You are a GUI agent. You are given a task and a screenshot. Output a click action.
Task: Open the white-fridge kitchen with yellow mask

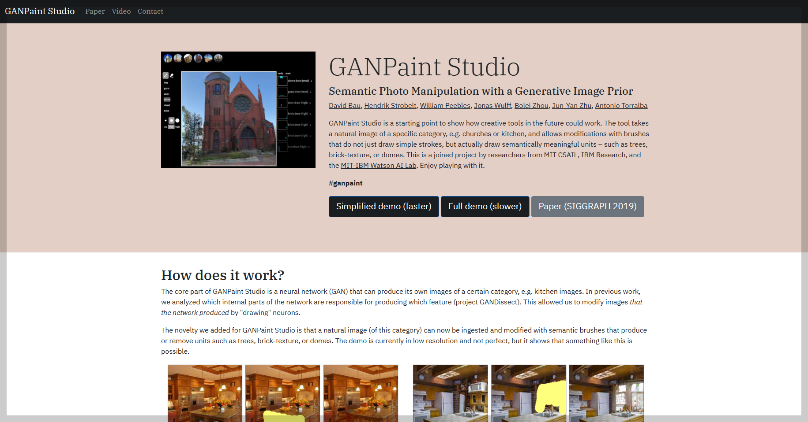click(529, 393)
